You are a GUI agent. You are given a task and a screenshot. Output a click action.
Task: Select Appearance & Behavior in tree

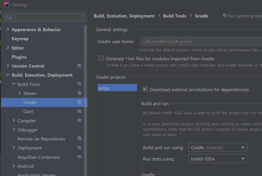coord(36,30)
